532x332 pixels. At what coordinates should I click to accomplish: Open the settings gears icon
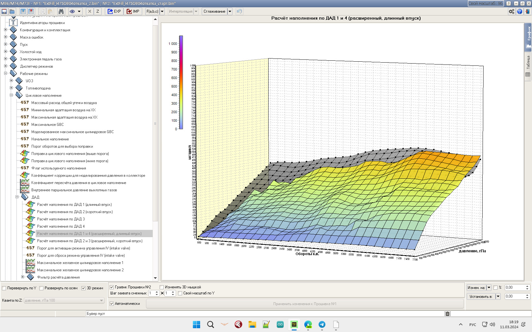coord(511,11)
